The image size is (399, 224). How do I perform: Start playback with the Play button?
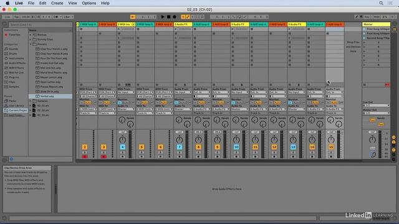tap(163, 17)
